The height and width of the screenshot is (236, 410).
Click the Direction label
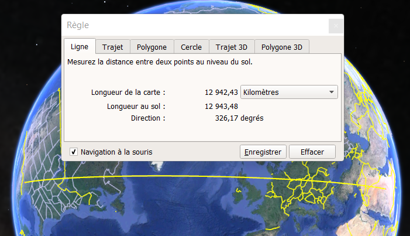coord(148,118)
